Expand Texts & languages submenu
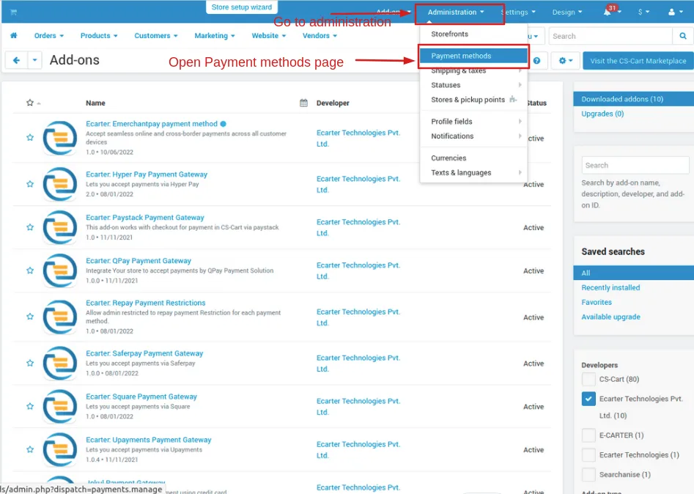694x494 pixels. pyautogui.click(x=473, y=173)
